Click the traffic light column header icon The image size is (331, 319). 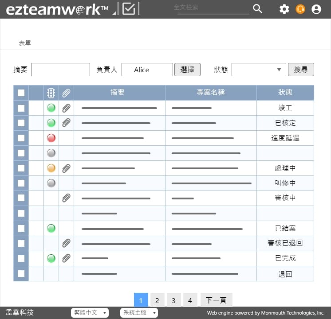(x=51, y=93)
